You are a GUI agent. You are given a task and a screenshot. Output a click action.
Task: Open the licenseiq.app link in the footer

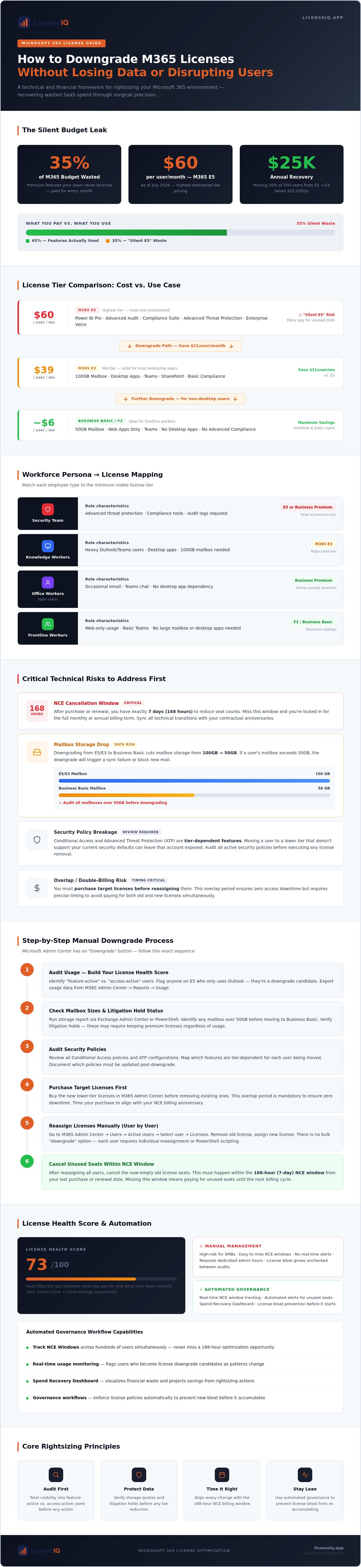(x=329, y=1547)
